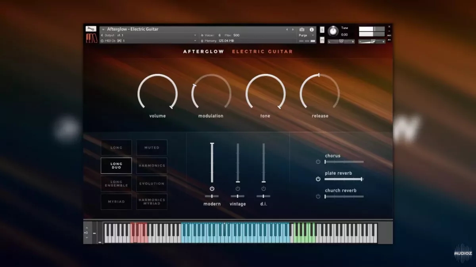476x267 pixels.
Task: Switch to the MUTED articulation
Action: pos(152,147)
